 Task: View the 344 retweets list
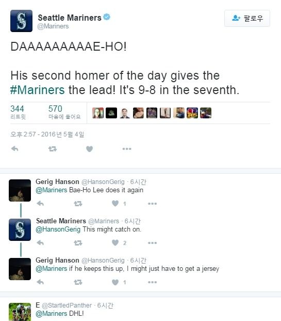(x=18, y=112)
